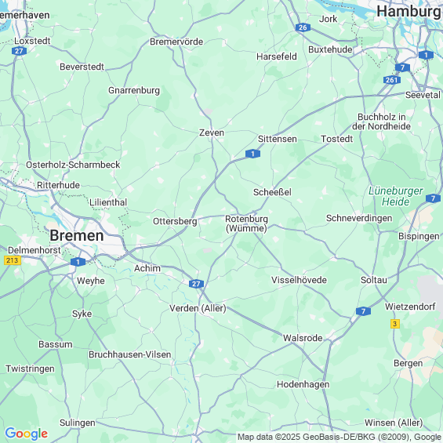Click the A7 shield by Lüneburger Heide

tap(433, 198)
